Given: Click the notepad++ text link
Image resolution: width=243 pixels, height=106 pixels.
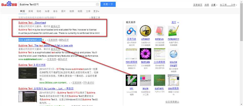Looking at the screenshot, I should [x=173, y=39].
